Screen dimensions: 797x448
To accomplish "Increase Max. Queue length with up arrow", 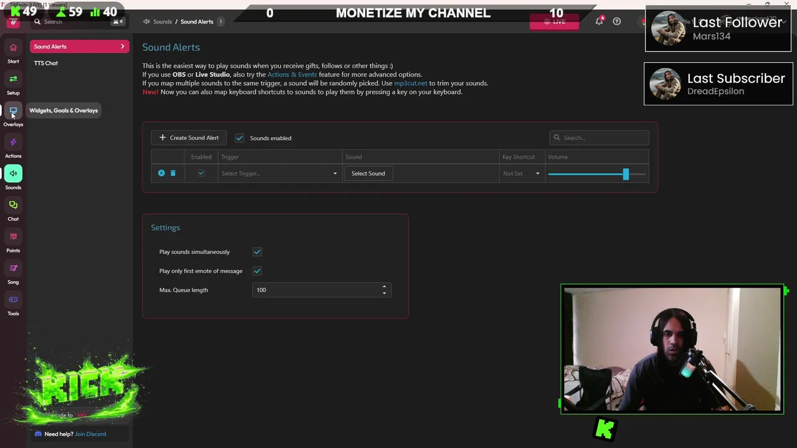I will (x=384, y=287).
